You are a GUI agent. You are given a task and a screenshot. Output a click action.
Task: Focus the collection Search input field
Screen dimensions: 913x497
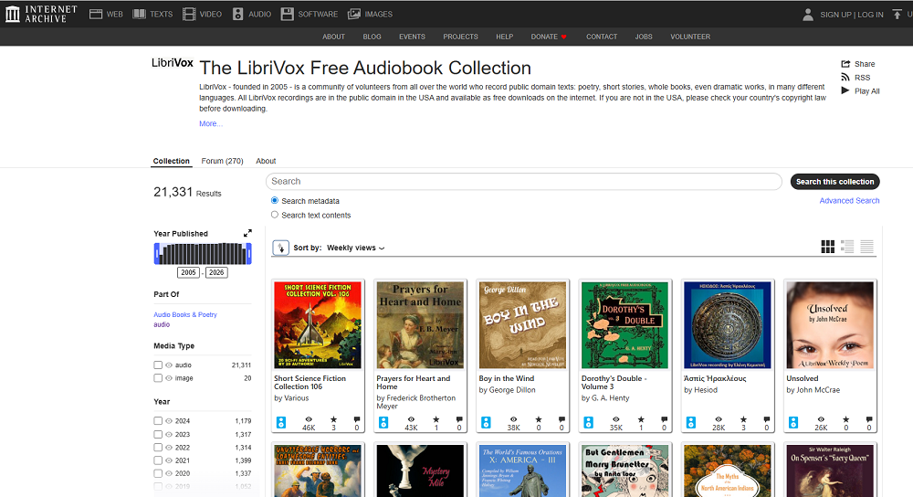[x=523, y=182]
